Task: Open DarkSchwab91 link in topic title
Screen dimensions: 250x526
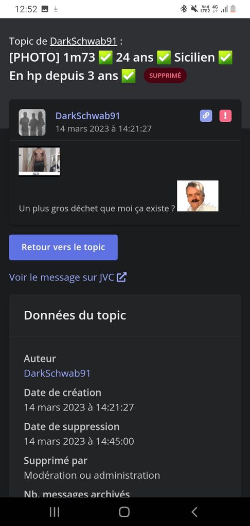Action: (83, 41)
